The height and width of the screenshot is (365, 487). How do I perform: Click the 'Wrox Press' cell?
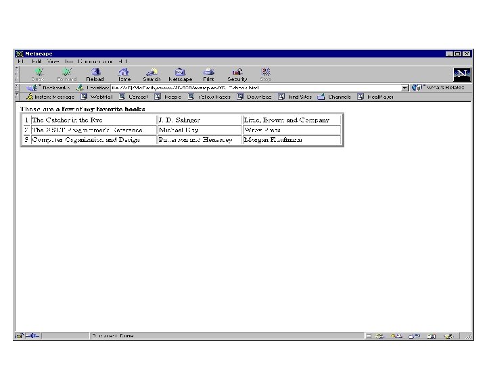(x=292, y=130)
